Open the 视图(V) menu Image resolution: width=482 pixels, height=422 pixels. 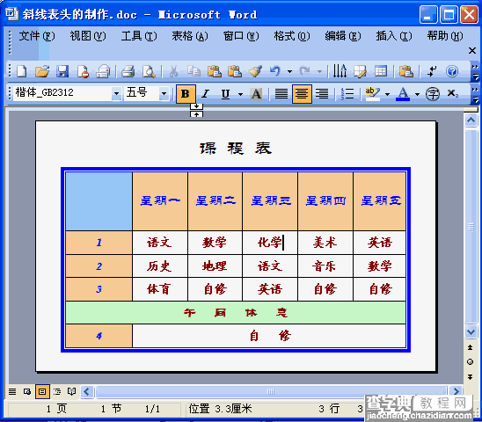[x=88, y=36]
